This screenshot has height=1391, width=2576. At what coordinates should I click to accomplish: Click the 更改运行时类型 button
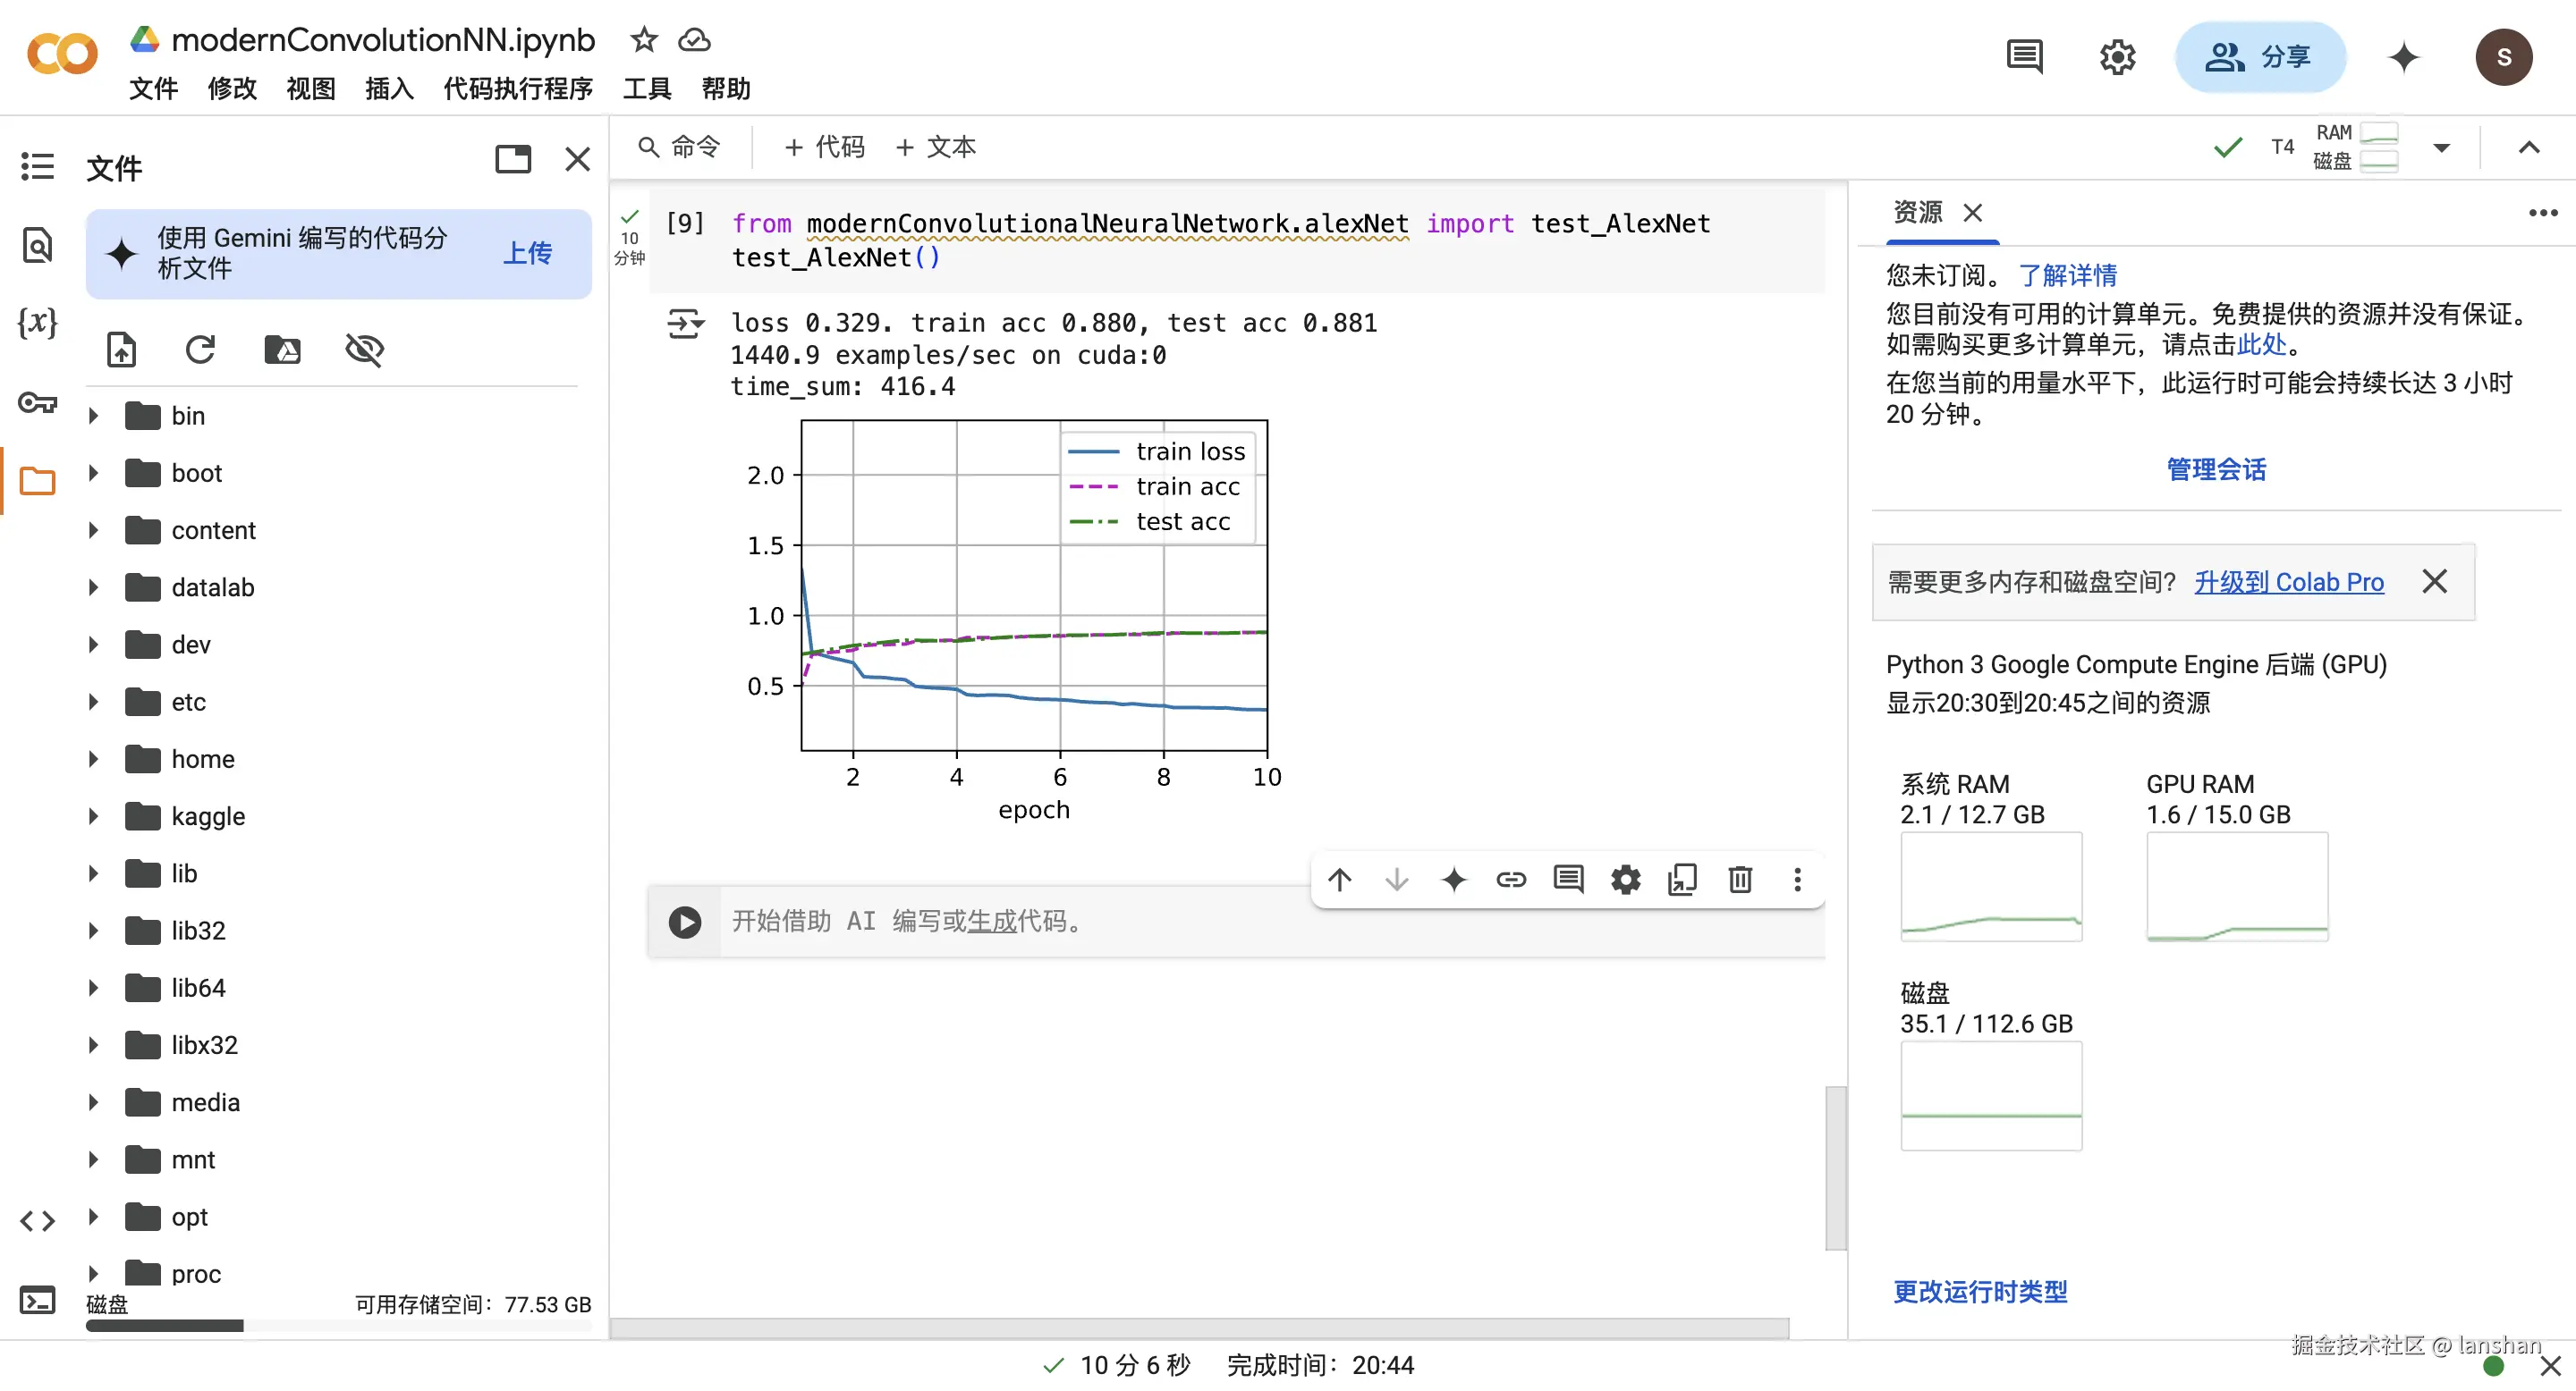coord(1979,1292)
